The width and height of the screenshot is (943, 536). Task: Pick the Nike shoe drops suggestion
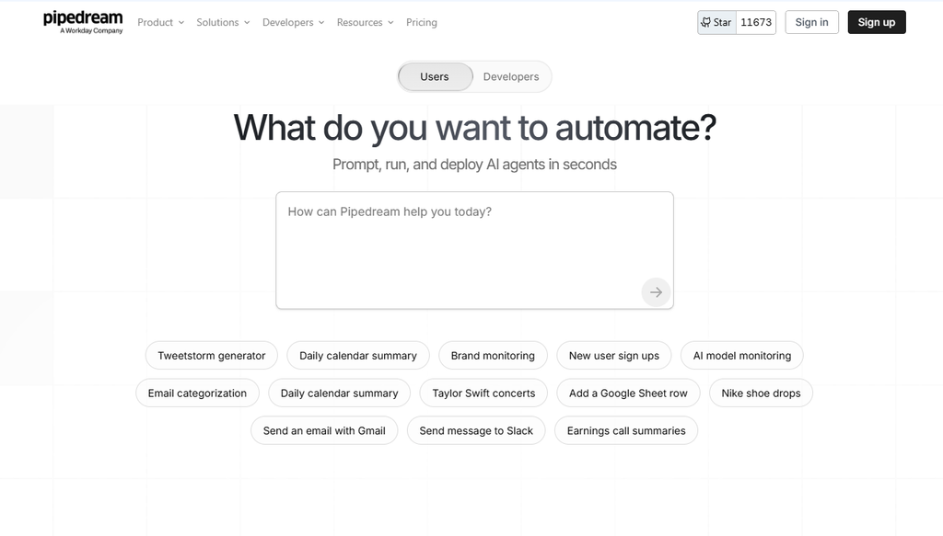coord(761,393)
